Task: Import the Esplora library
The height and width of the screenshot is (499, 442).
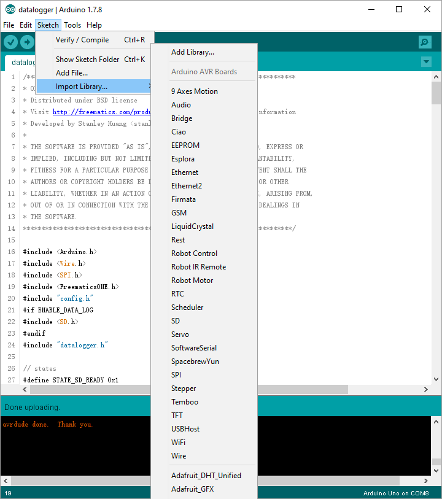Action: 204,159
